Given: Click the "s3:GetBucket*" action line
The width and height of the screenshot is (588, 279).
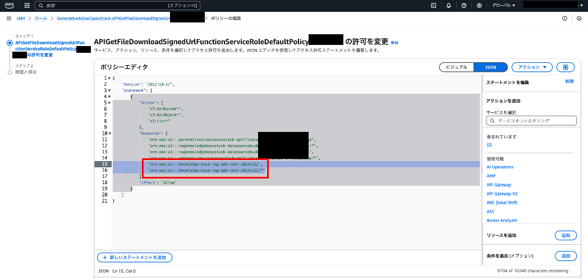Looking at the screenshot, I should point(166,109).
